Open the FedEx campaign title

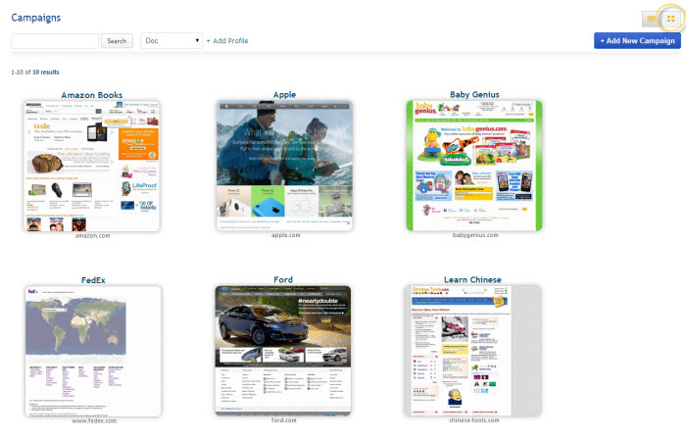pos(92,280)
